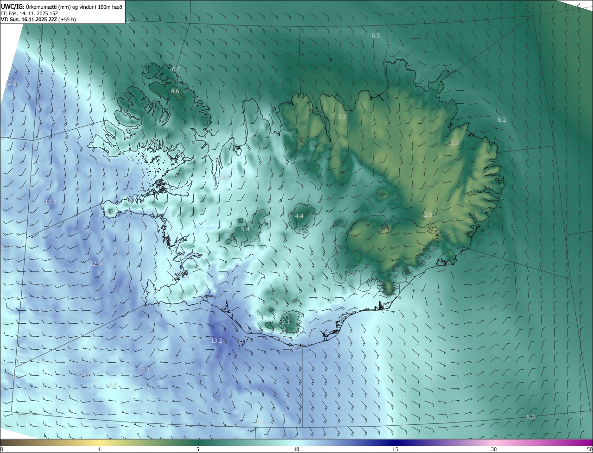593x453 pixels.
Task: Select the 12.4 value label
Action: point(95,264)
